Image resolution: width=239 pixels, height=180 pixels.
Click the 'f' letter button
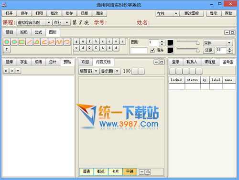pyautogui.click(x=89, y=42)
